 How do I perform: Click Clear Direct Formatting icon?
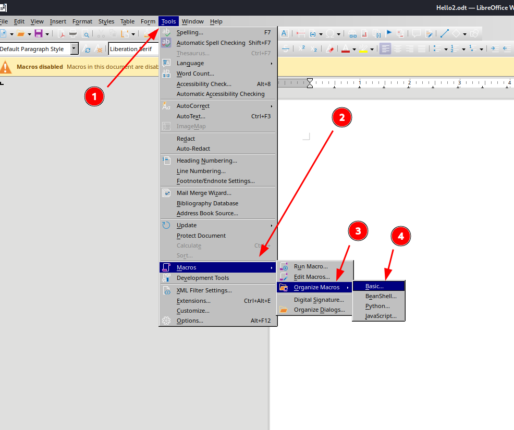[330, 49]
